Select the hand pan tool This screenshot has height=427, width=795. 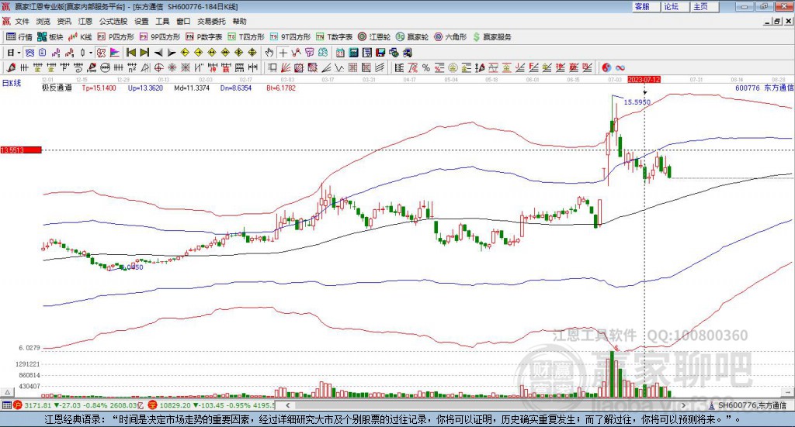[x=269, y=53]
